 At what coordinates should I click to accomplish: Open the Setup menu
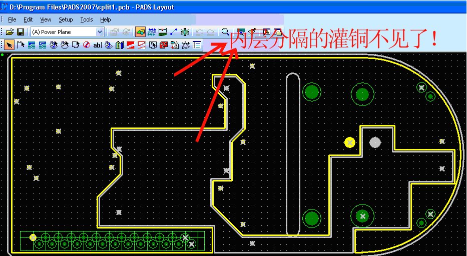coord(66,19)
